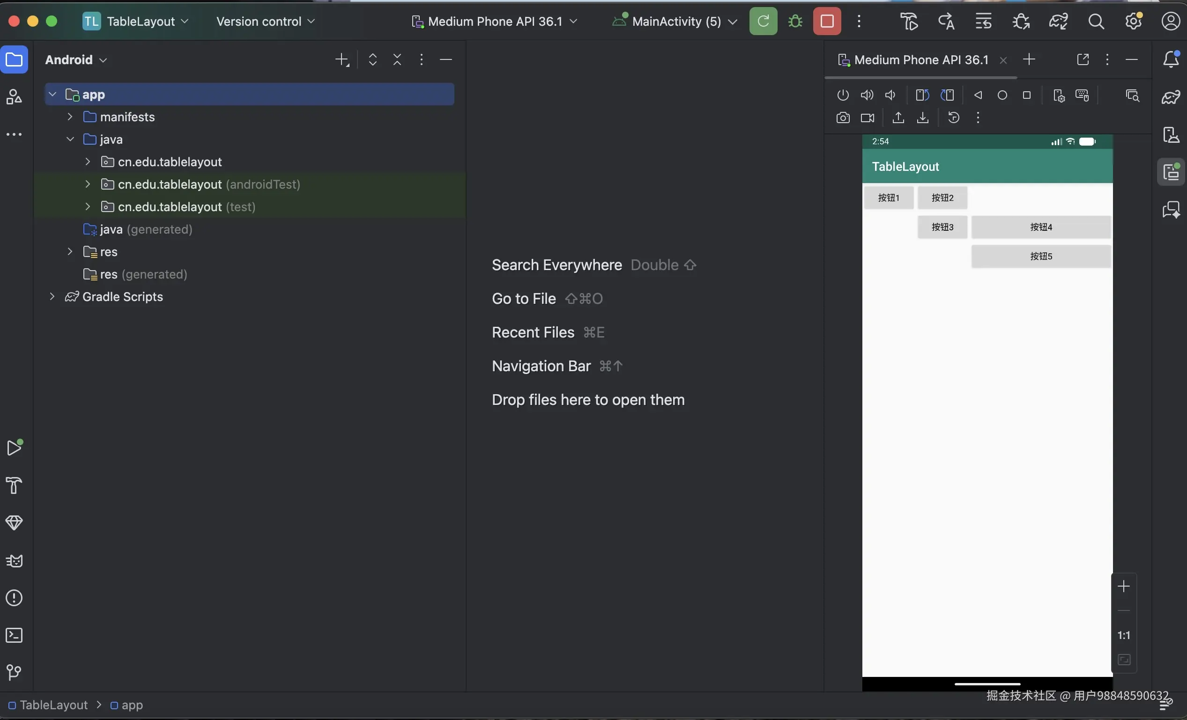Select cn.edu.tablelayout (androidTest) package
Viewport: 1187px width, 720px height.
click(208, 184)
